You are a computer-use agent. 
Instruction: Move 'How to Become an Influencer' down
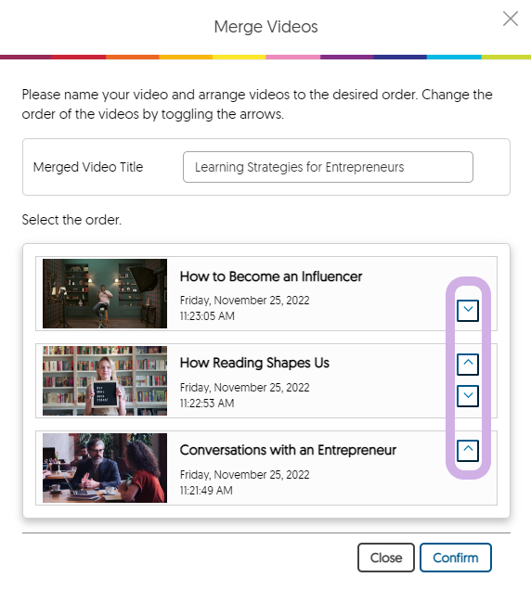pos(468,310)
